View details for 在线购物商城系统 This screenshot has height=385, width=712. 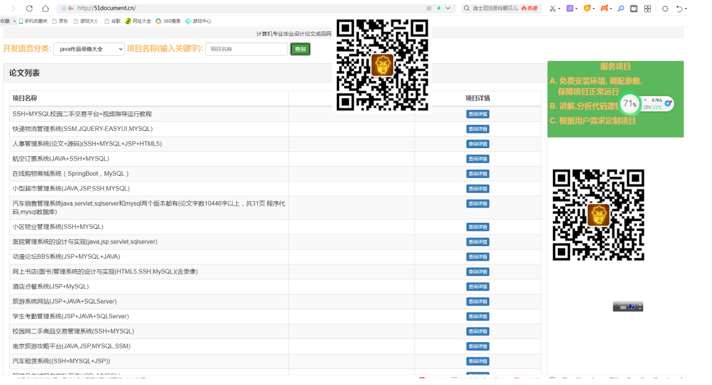pyautogui.click(x=478, y=174)
